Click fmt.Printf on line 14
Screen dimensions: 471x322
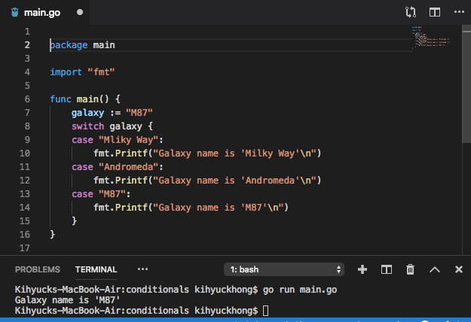(x=120, y=208)
